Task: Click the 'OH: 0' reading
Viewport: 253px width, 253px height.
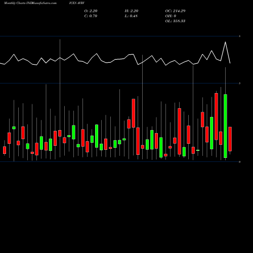Action: tap(171, 16)
